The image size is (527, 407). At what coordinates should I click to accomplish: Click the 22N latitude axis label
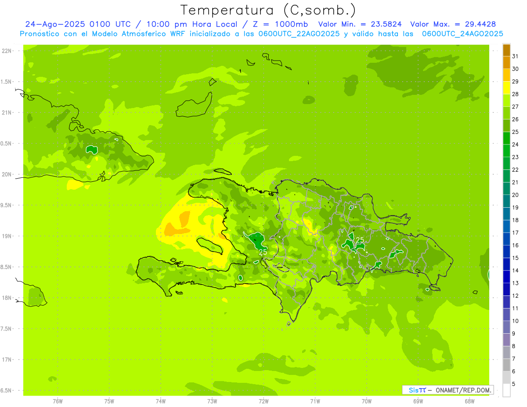[7, 51]
